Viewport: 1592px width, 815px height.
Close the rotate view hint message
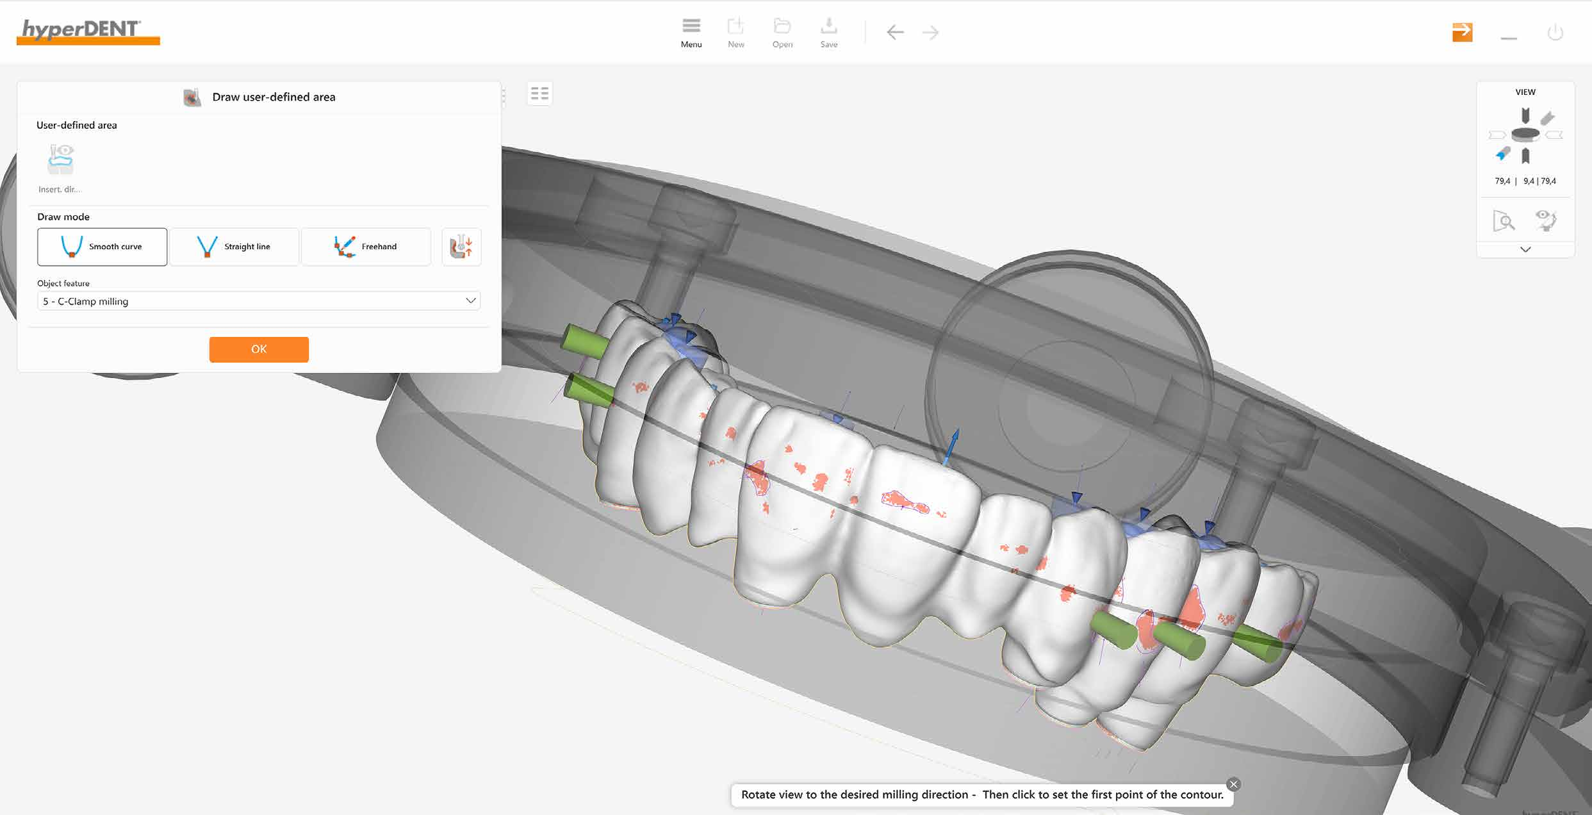point(1233,784)
